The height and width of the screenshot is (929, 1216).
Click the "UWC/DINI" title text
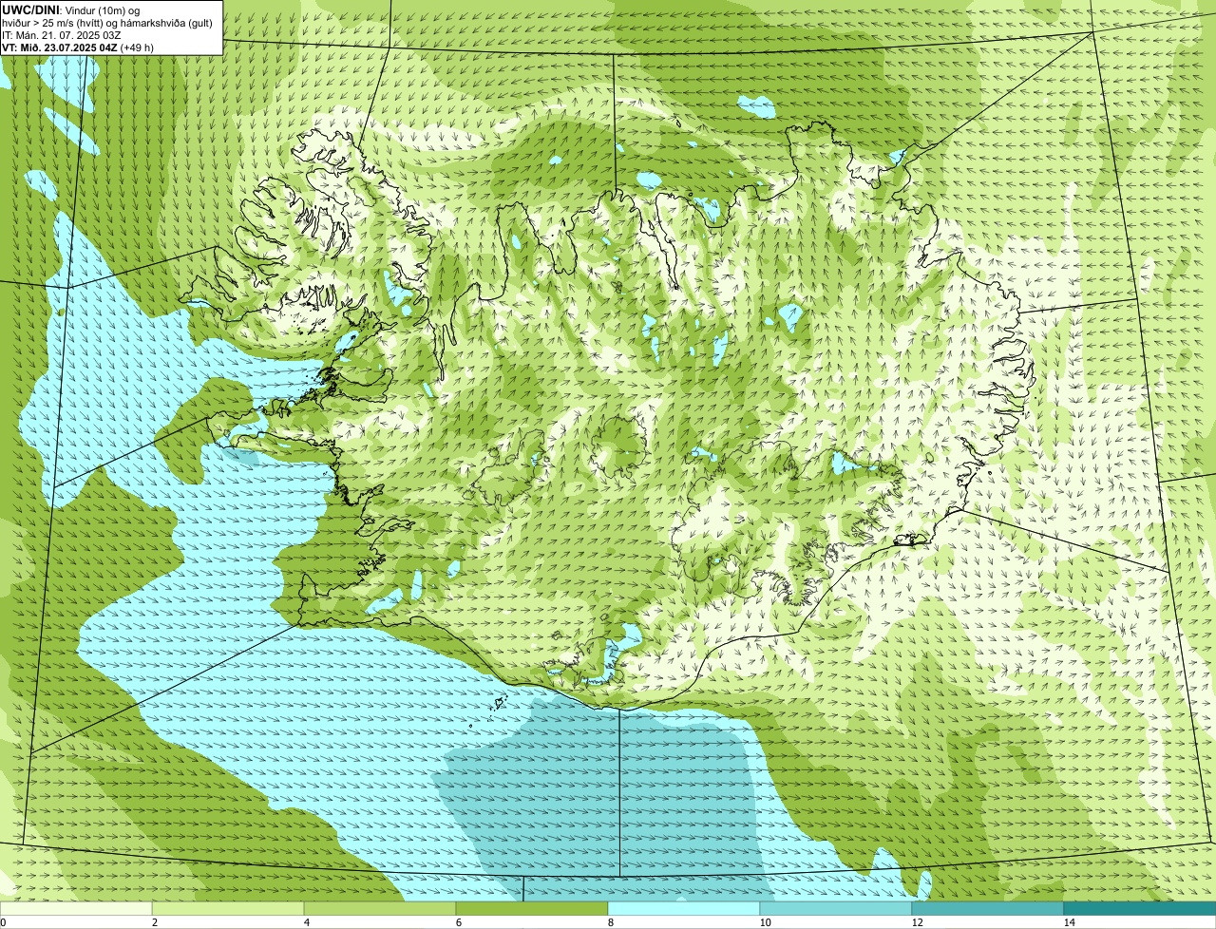pos(30,9)
